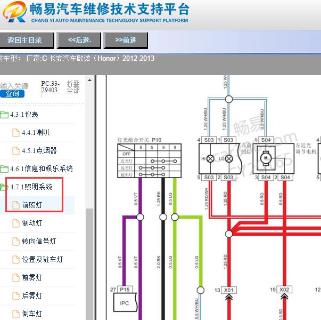
Task: Expand 4.6.1信息和娱乐系统 folder icon
Action: coord(4,169)
